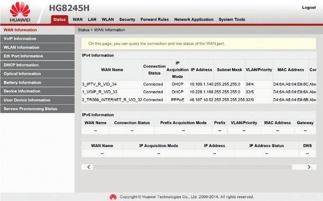The width and height of the screenshot is (323, 201).
Task: Open Device Information page
Action: [38, 91]
